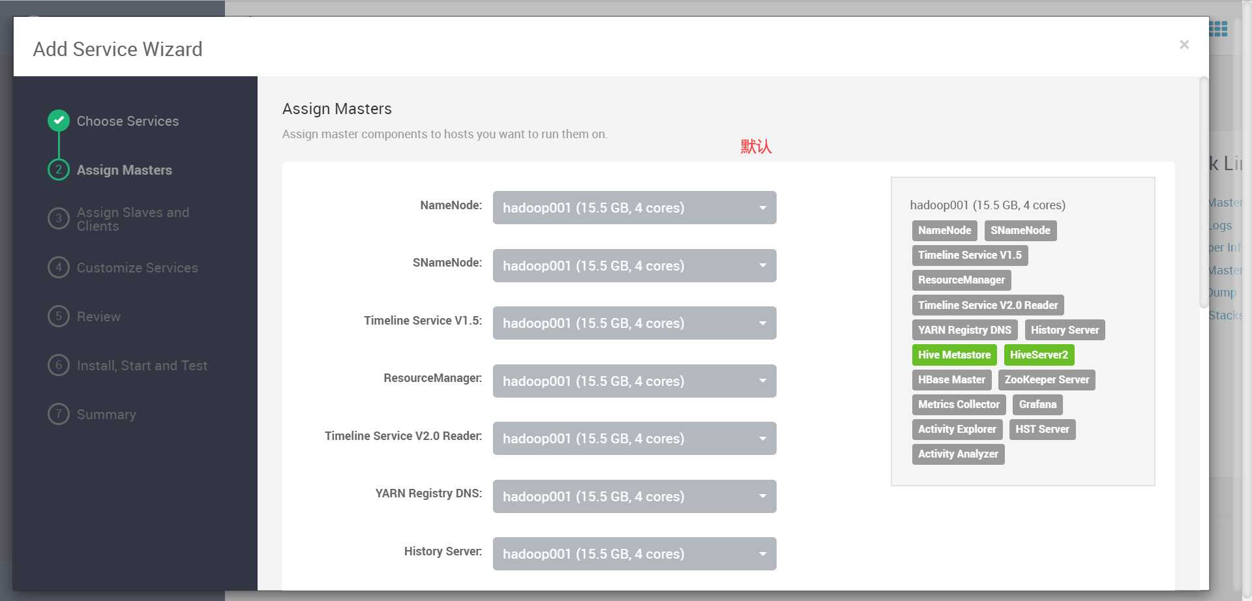1252x601 pixels.
Task: Click the Add Service Wizard title
Action: (x=117, y=49)
